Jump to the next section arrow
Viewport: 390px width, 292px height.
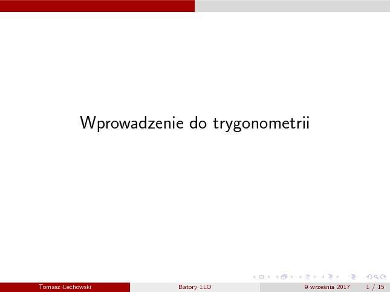(338, 277)
